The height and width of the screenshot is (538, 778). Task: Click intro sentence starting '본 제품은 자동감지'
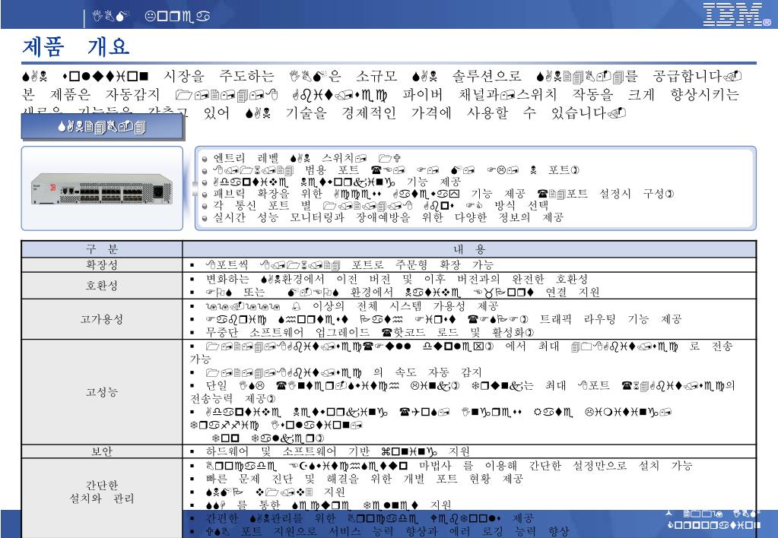(x=380, y=95)
